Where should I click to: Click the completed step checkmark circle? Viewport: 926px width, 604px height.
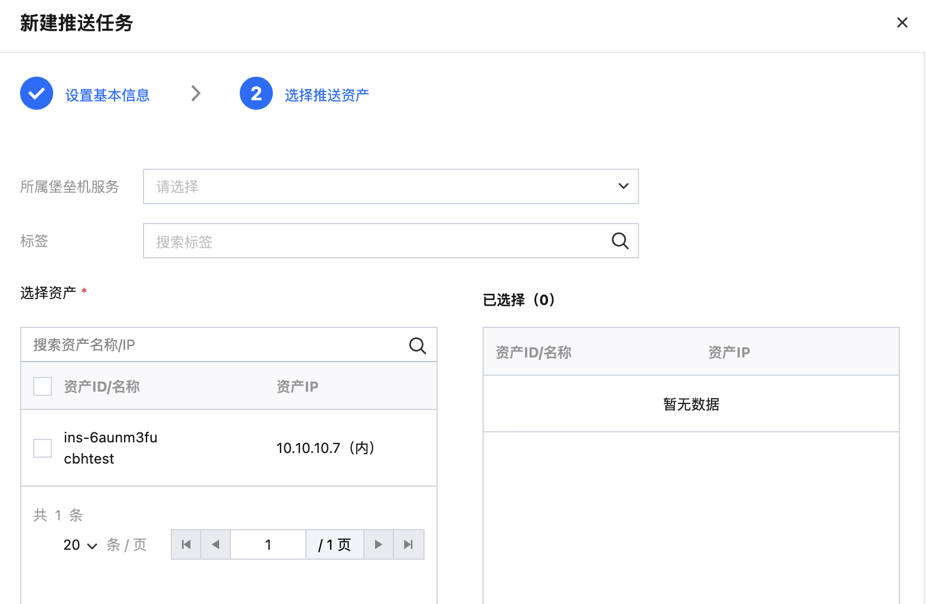coord(37,94)
